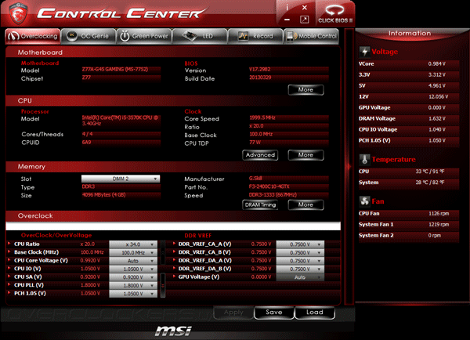This screenshot has height=340, width=470.
Task: Click the CPU IO Voltage 1.040 V reading
Action: point(409,129)
